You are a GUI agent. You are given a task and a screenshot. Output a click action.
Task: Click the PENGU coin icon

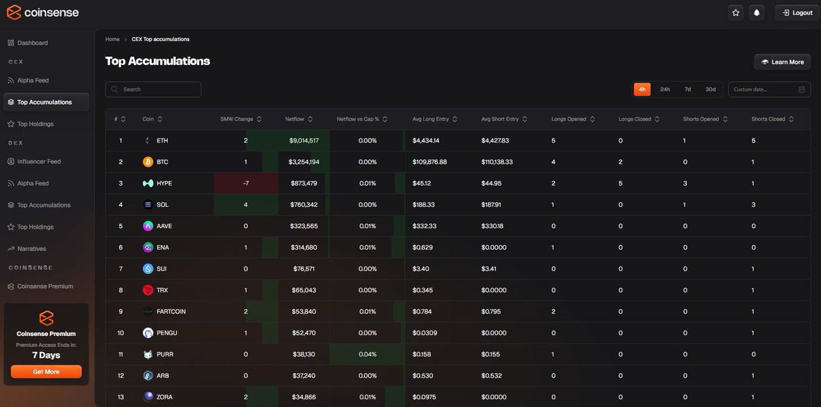tap(147, 333)
